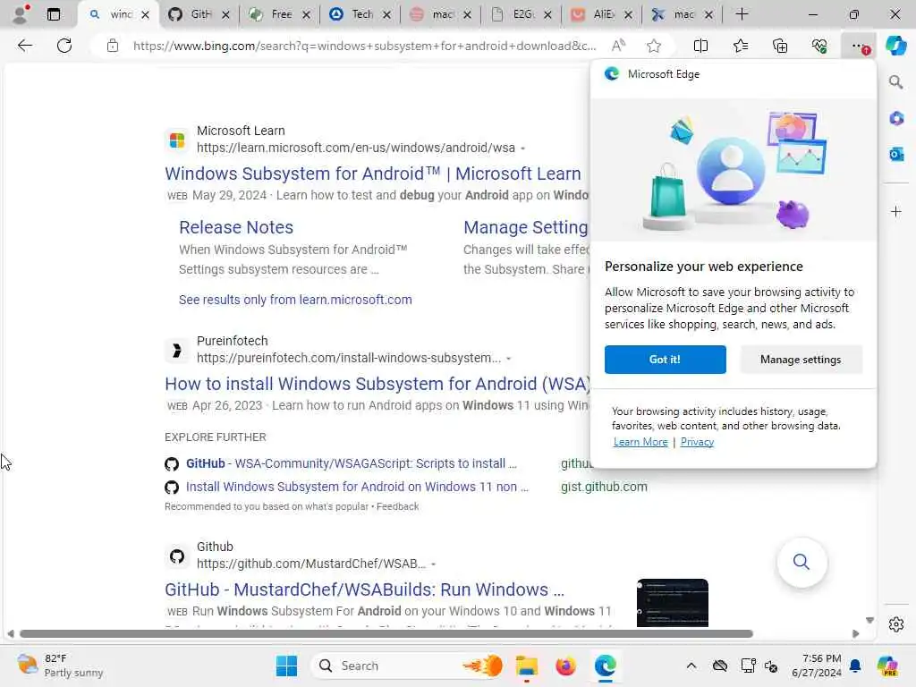Open Read aloud icon in address bar
Image resolution: width=916 pixels, height=687 pixels.
point(618,46)
